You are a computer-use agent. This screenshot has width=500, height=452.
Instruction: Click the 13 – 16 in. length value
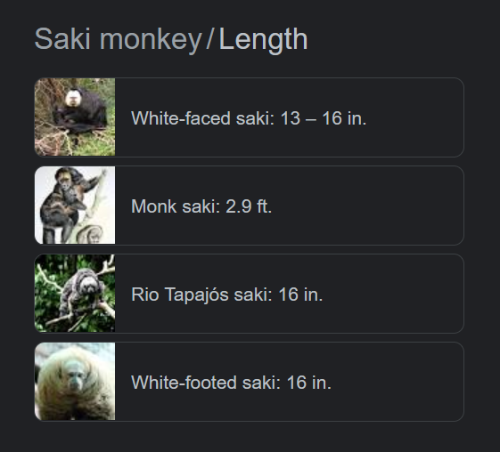point(324,118)
